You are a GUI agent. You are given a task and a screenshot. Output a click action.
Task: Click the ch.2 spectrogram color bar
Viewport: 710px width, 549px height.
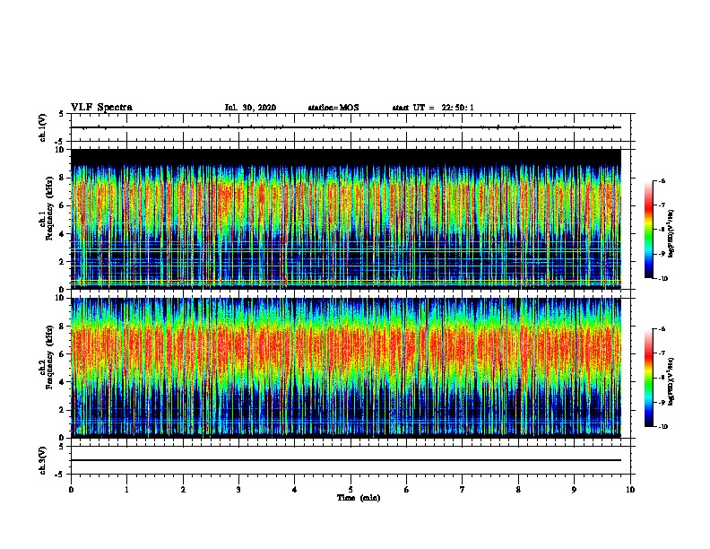tap(649, 378)
